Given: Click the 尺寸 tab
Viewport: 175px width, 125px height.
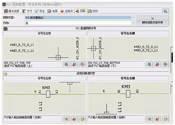Looking at the screenshot, I should [x=27, y=11].
